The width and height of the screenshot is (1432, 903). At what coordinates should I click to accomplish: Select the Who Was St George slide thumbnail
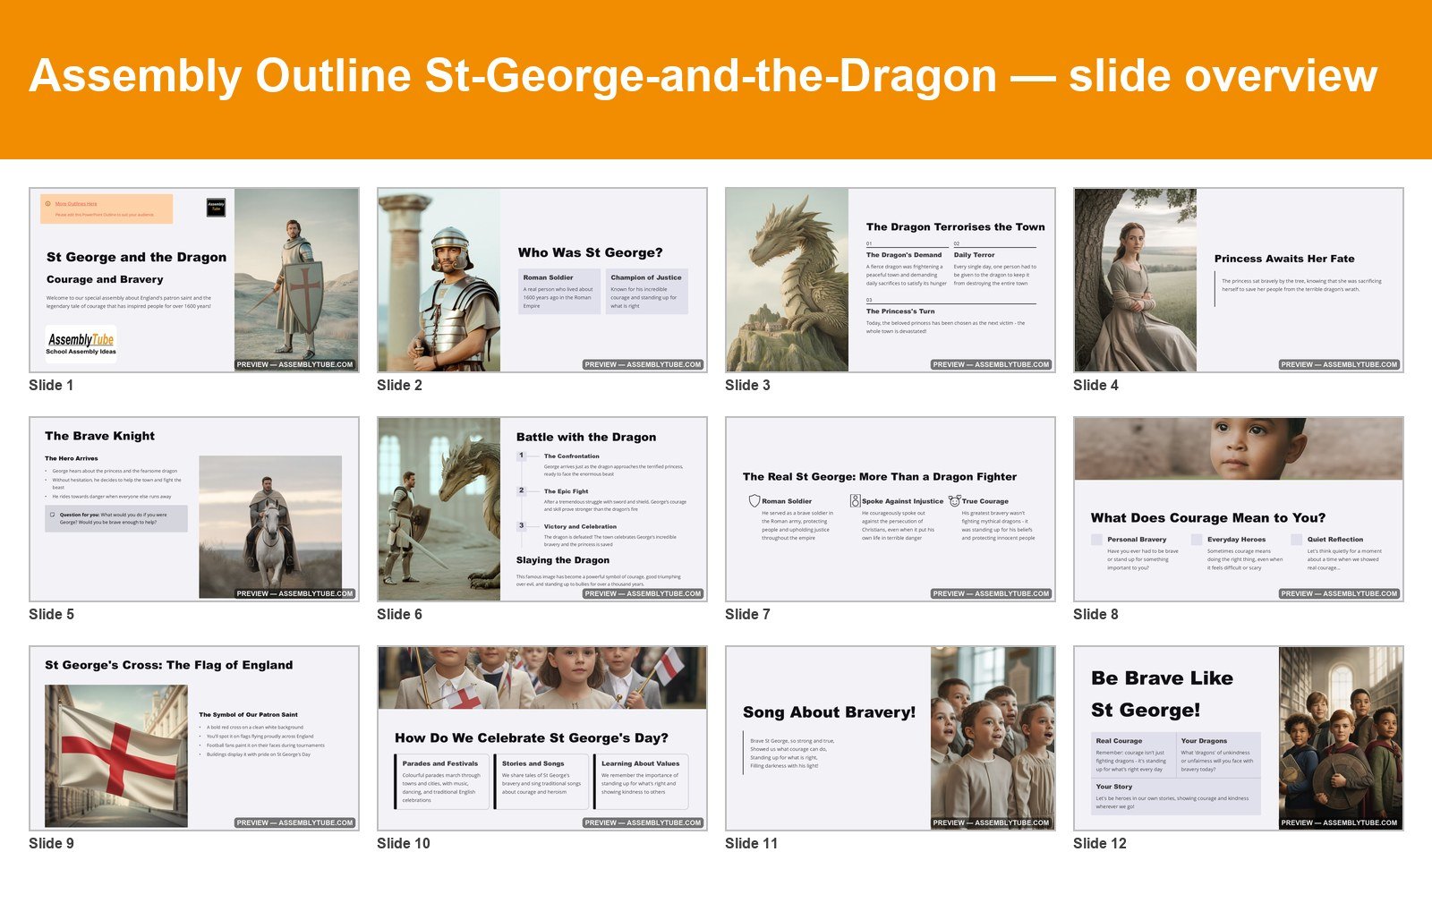pyautogui.click(x=542, y=280)
